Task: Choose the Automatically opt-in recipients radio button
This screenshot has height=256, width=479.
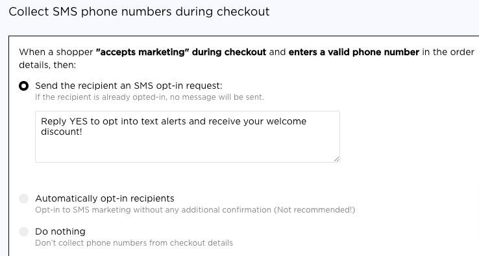Action: pyautogui.click(x=24, y=198)
